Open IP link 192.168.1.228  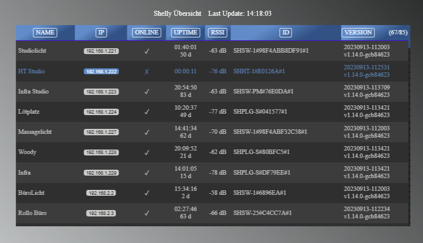101,152
